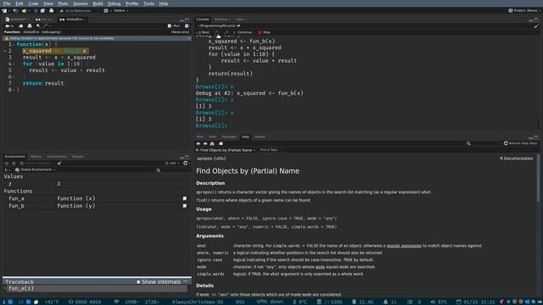The width and height of the screenshot is (543, 305).
Task: Click the Finish function/loop debug icon
Action: click(x=227, y=32)
